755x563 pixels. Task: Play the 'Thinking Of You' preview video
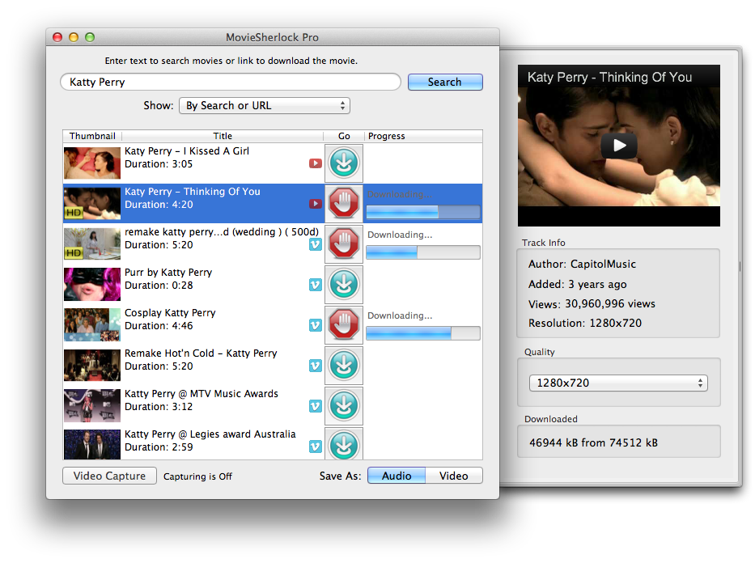point(619,145)
